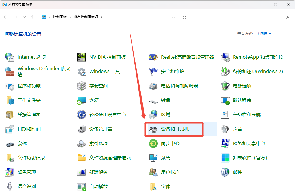Open the 卸载软件（官方）icon
The image size is (295, 195).
(225, 158)
